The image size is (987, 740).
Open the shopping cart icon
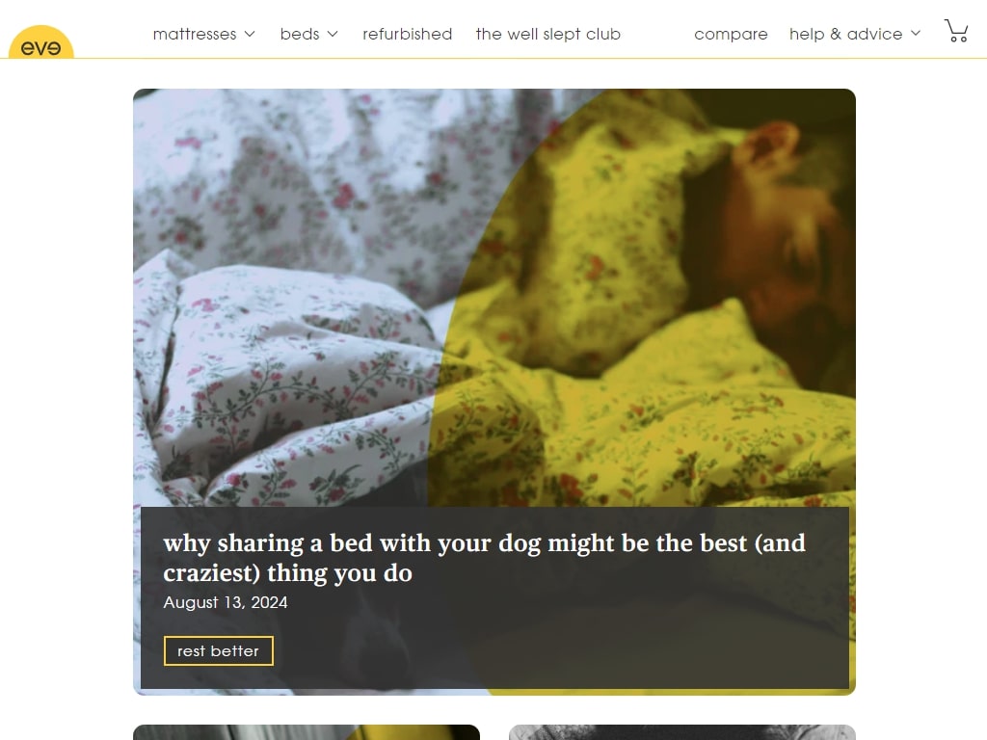(x=956, y=30)
